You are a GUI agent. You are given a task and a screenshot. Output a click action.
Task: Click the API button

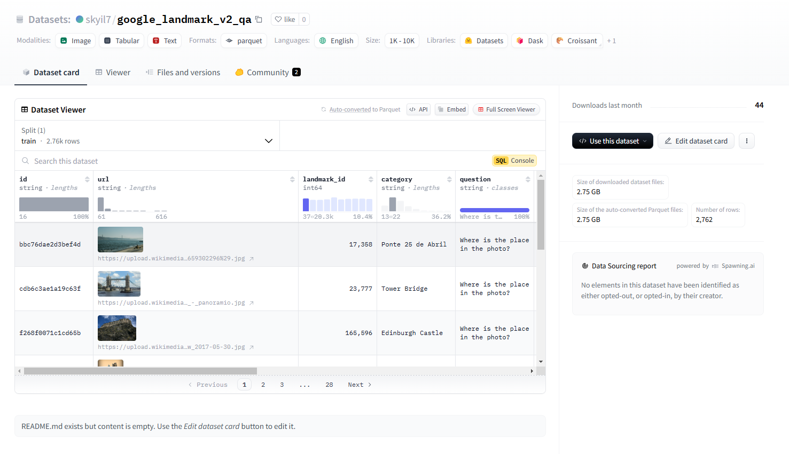point(418,109)
